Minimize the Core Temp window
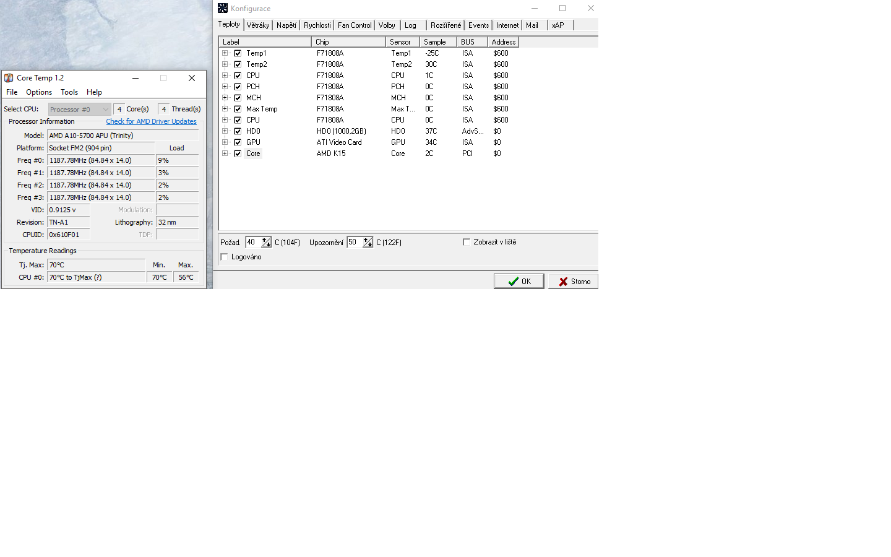This screenshot has height=557, width=891. (x=135, y=78)
